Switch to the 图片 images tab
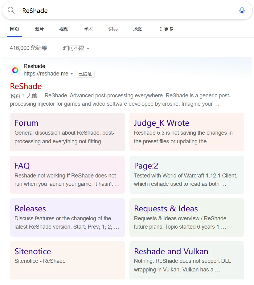254x285 pixels. tap(39, 29)
